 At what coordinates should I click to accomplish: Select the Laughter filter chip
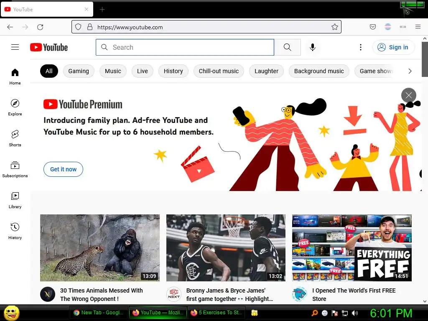pos(266,71)
